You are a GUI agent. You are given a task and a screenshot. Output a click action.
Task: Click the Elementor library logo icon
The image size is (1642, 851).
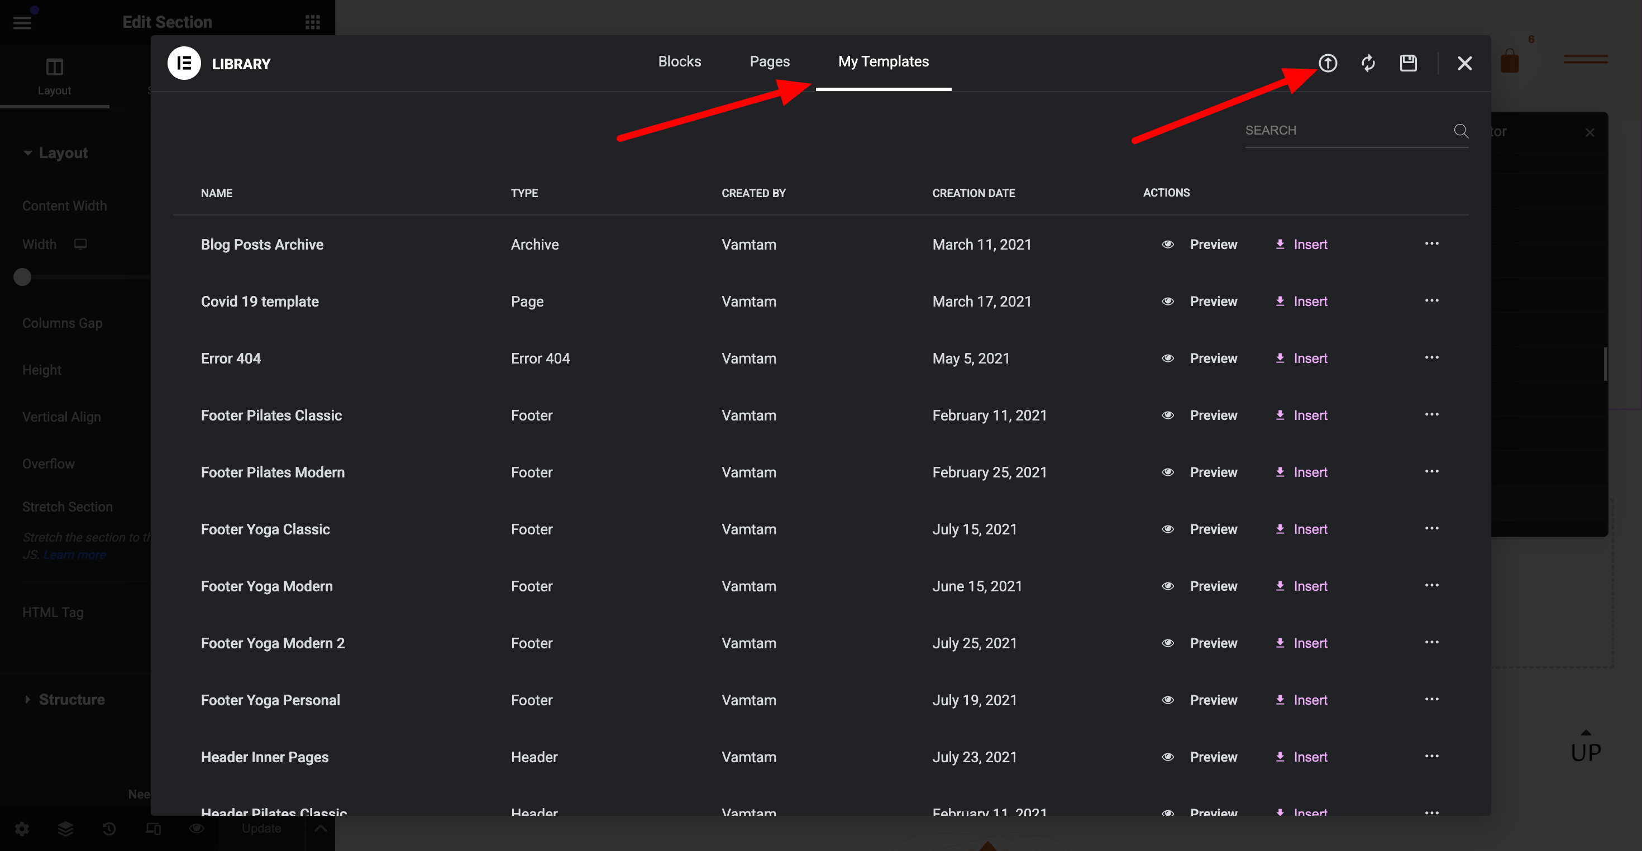184,63
